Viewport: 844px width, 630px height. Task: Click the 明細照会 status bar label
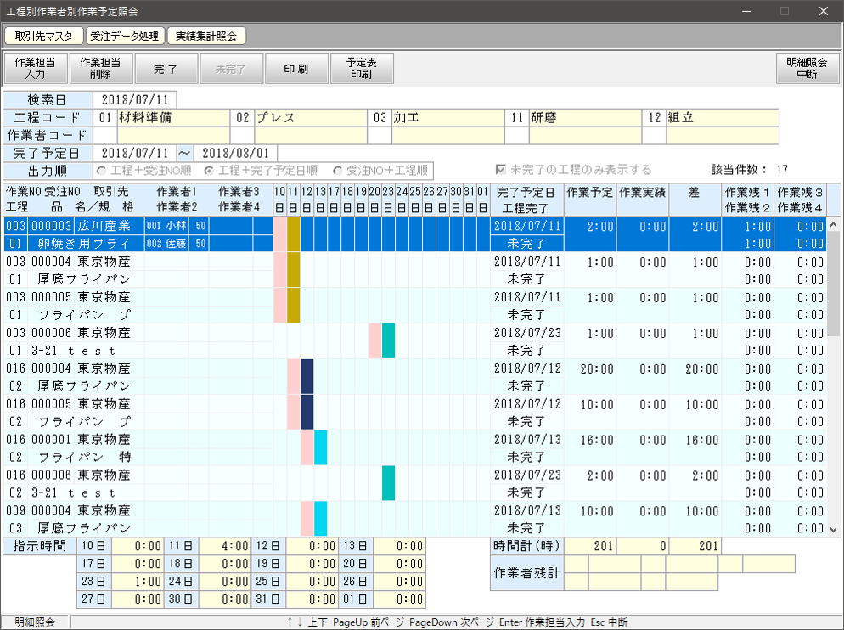coord(35,622)
